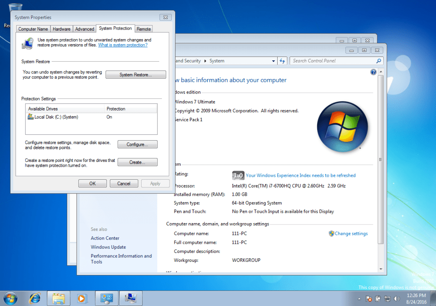The width and height of the screenshot is (436, 306).
Task: Click the vertical scrollbar thumb in System window
Action: [381, 159]
